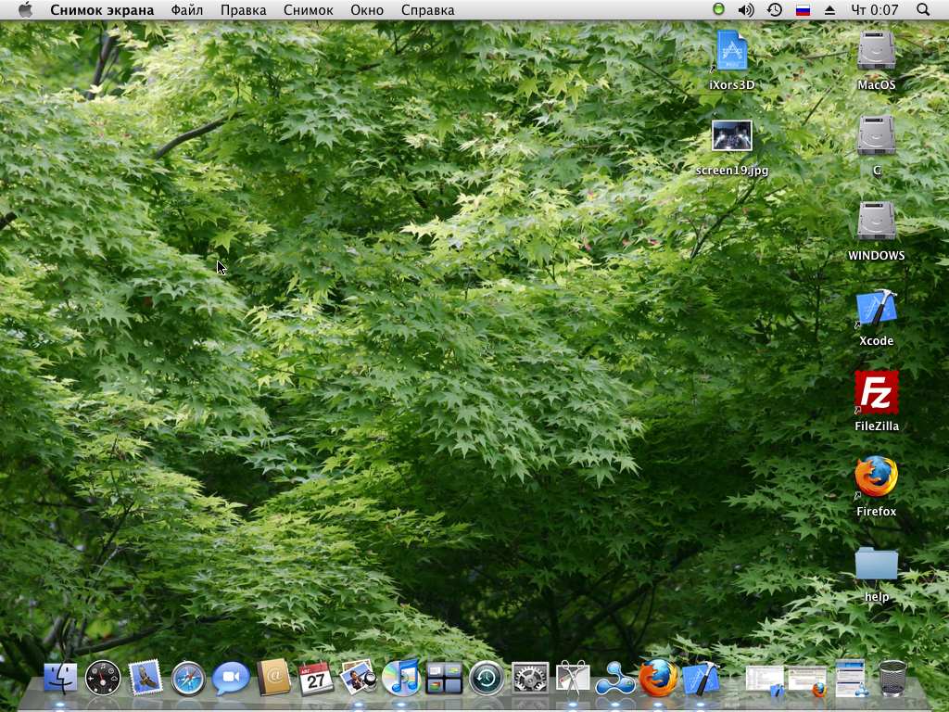Click the Trash in the Dock
The width and height of the screenshot is (949, 712).
892,679
